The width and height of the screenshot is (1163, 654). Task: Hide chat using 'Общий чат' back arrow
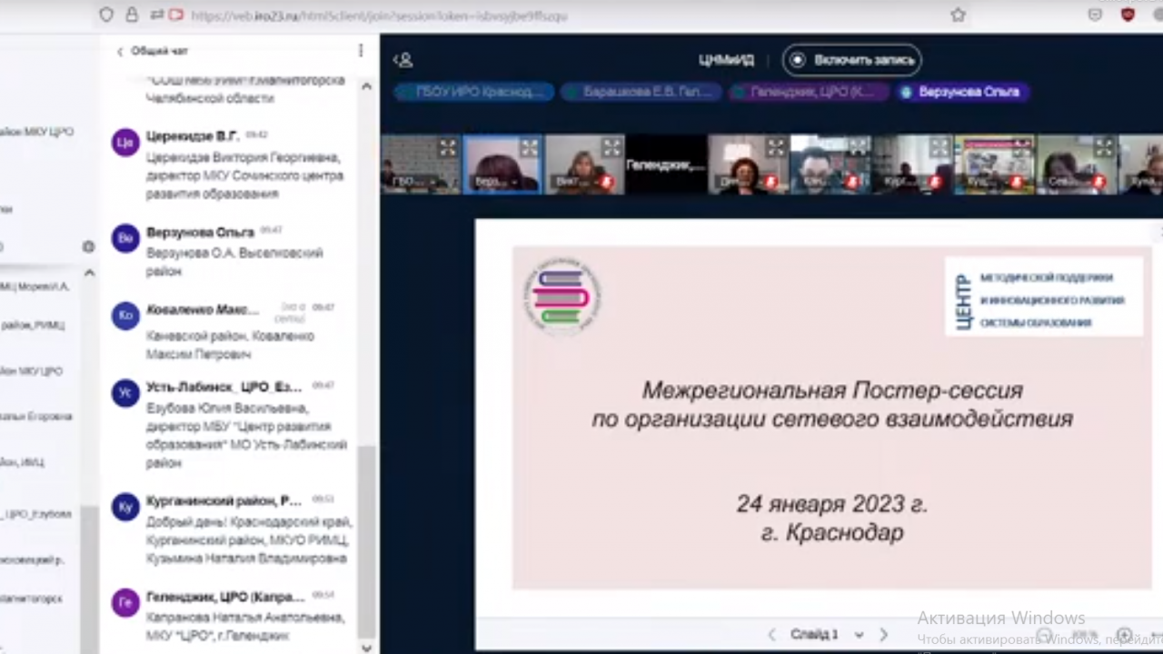(120, 52)
